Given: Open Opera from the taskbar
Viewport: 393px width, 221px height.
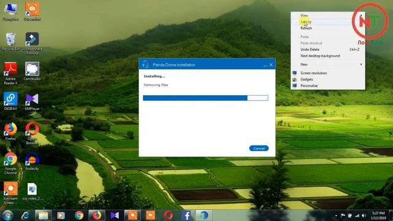Looking at the screenshot, I should click(x=168, y=215).
